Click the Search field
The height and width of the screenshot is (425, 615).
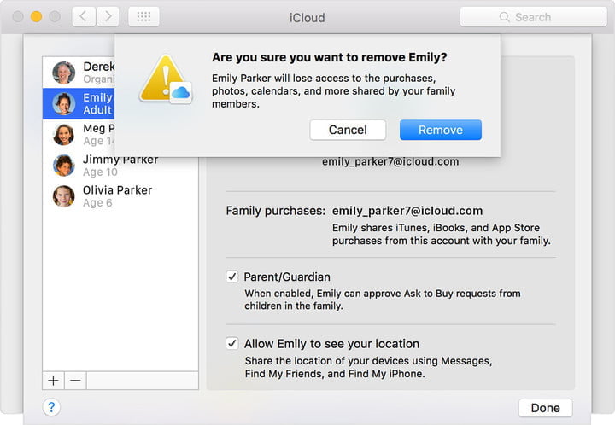tap(533, 17)
